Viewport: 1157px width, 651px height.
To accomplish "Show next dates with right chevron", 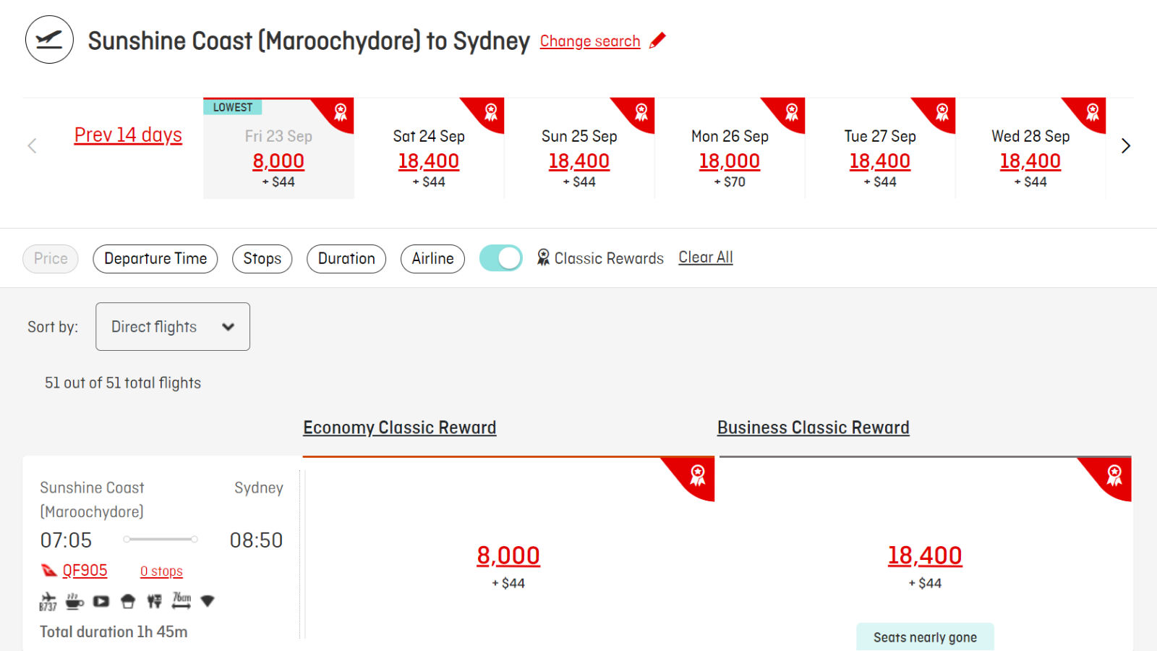I will (x=1125, y=146).
